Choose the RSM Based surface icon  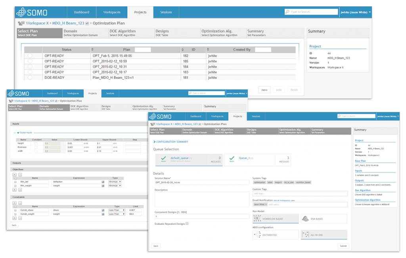pos(306,219)
